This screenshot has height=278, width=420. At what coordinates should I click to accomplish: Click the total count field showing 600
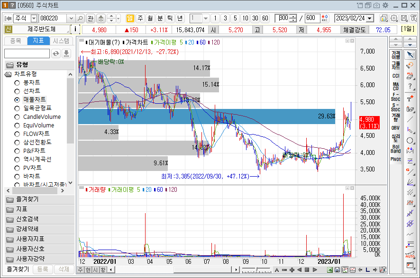pyautogui.click(x=312, y=18)
